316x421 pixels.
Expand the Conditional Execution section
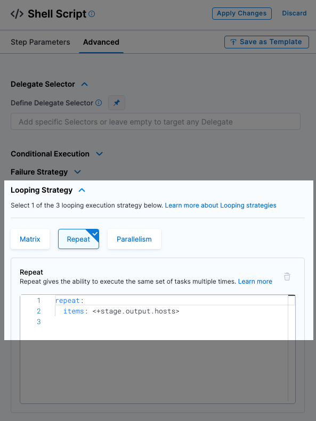tap(100, 154)
